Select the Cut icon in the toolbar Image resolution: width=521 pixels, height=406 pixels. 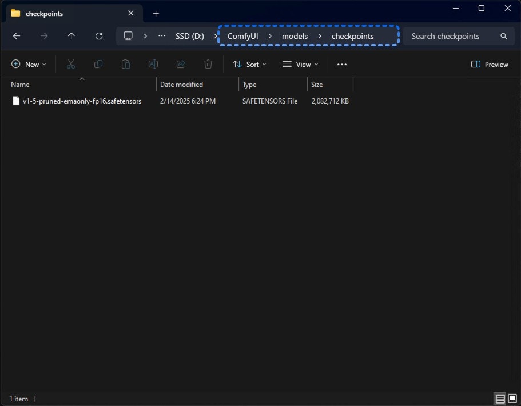point(70,64)
